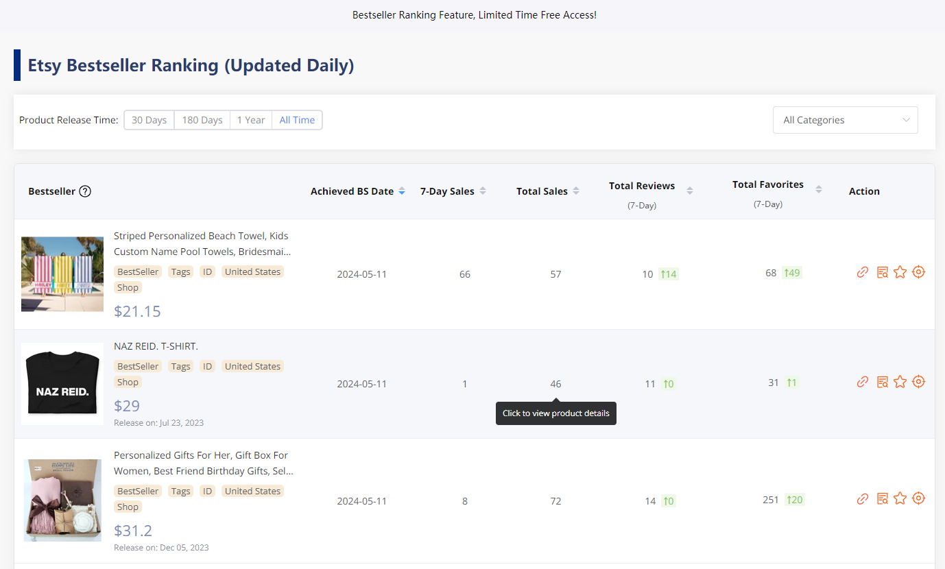Click the target tracking icon for Striped Beach Towel
945x569 pixels.
click(x=919, y=272)
